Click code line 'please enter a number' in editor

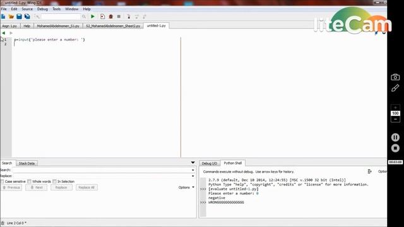coord(49,40)
